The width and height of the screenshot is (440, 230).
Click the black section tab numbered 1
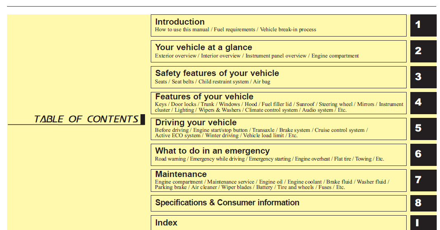424,25
